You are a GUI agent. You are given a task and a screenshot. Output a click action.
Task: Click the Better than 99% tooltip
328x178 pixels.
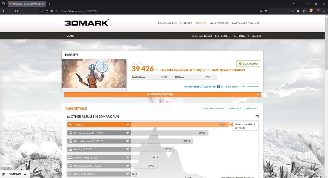coord(246,126)
